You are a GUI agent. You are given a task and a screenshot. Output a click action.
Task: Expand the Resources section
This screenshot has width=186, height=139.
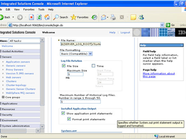1,109
